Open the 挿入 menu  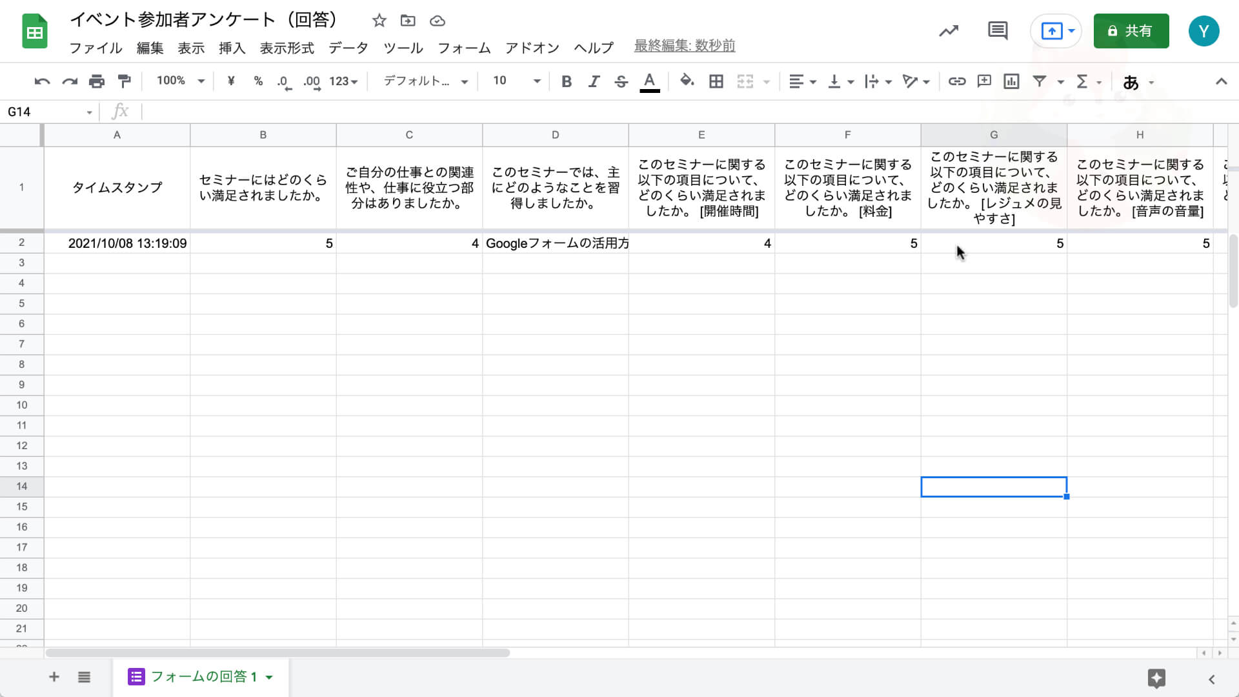coord(232,48)
